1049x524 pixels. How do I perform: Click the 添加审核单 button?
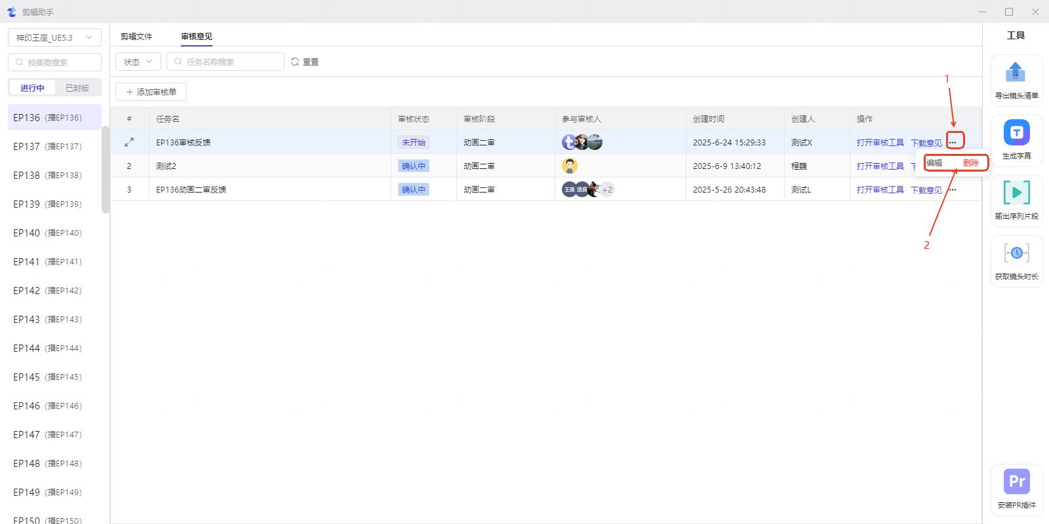[151, 92]
